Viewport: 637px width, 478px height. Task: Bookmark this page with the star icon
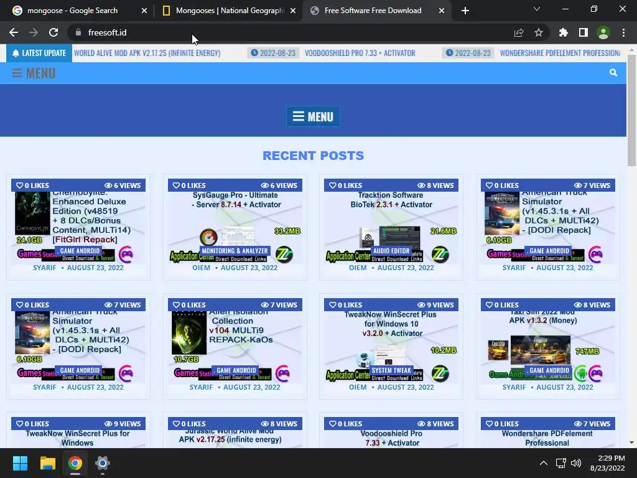pos(539,32)
